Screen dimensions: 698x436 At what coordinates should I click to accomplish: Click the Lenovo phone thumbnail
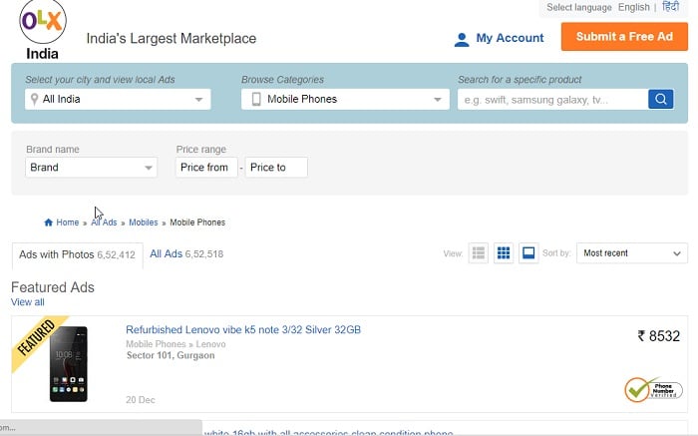(69, 364)
